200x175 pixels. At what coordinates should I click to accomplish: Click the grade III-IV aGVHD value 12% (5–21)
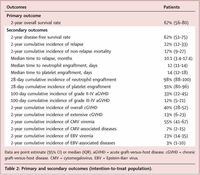click(176, 101)
